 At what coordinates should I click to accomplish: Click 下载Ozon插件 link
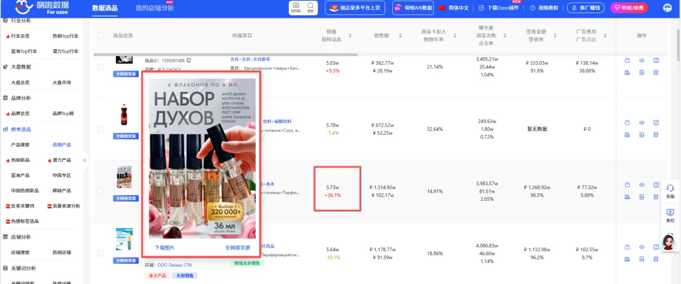pyautogui.click(x=499, y=8)
